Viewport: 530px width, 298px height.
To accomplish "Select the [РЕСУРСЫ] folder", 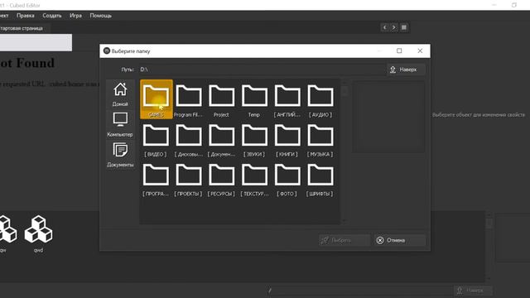I will tap(221, 179).
